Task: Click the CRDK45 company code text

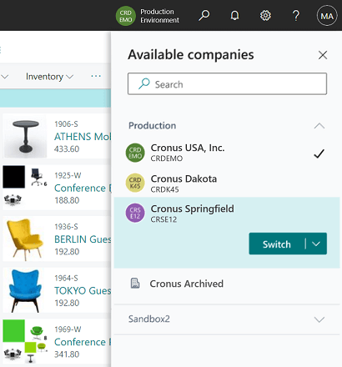Action: pyautogui.click(x=164, y=189)
